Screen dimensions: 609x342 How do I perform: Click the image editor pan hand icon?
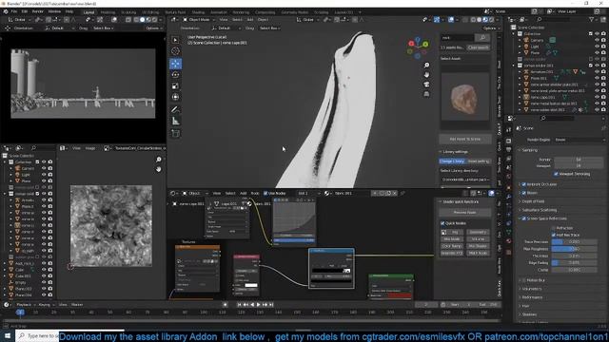click(x=159, y=169)
